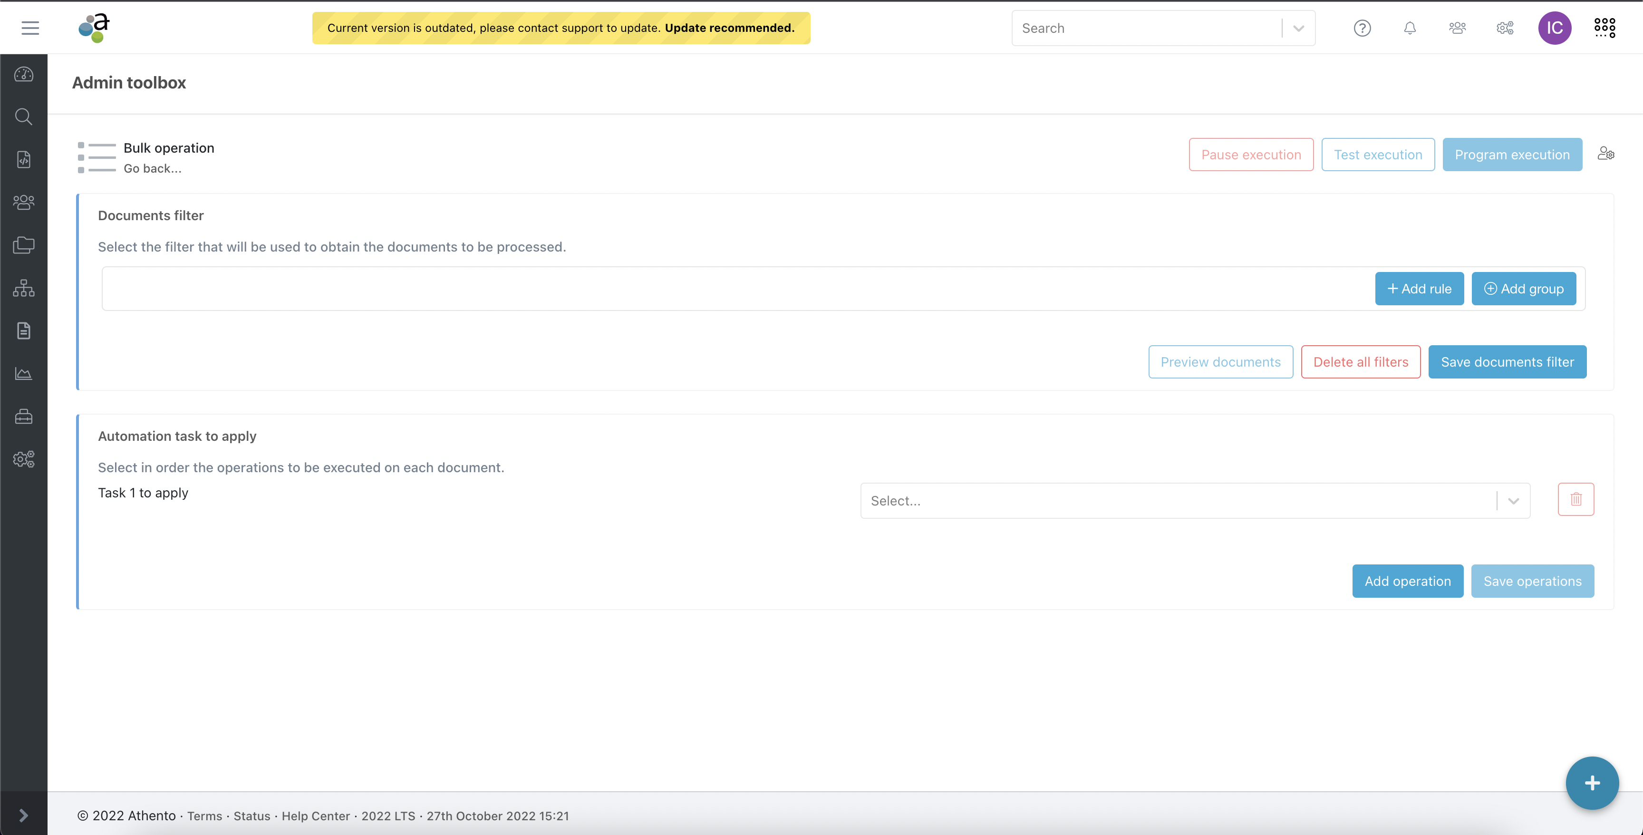Click inside the top Search field

click(1145, 28)
